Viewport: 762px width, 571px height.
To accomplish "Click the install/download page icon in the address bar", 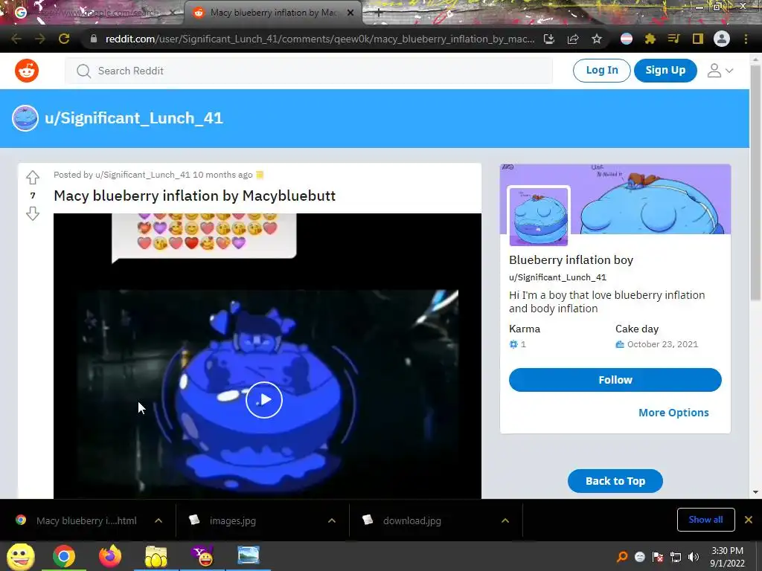I will pyautogui.click(x=549, y=39).
